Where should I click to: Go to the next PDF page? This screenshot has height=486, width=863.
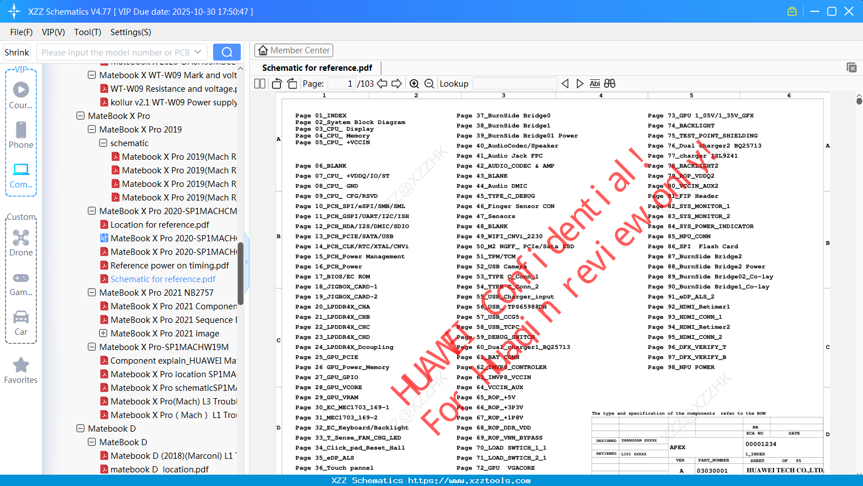(x=397, y=83)
